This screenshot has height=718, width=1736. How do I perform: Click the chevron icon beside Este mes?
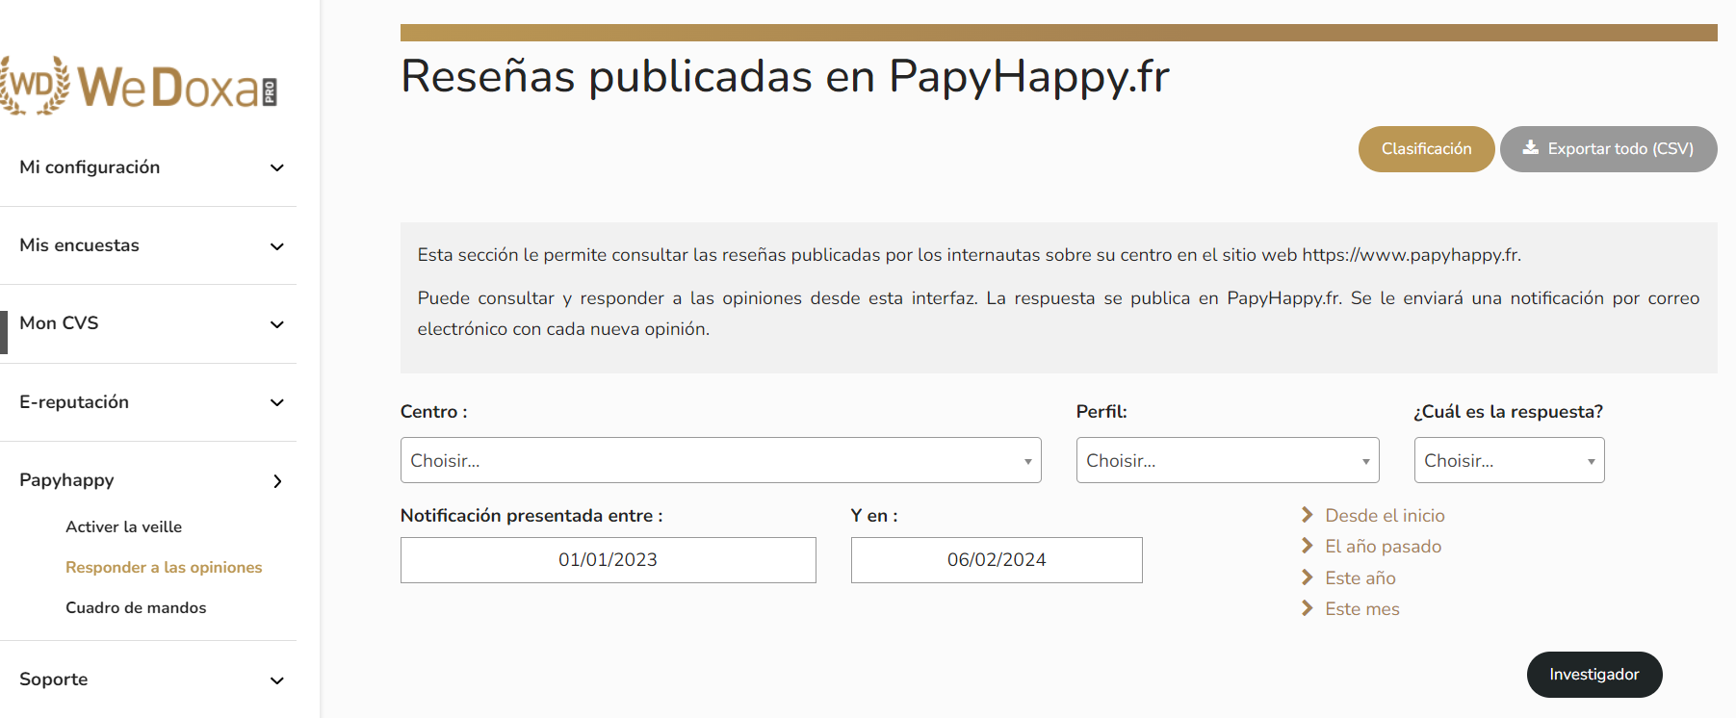click(1307, 608)
